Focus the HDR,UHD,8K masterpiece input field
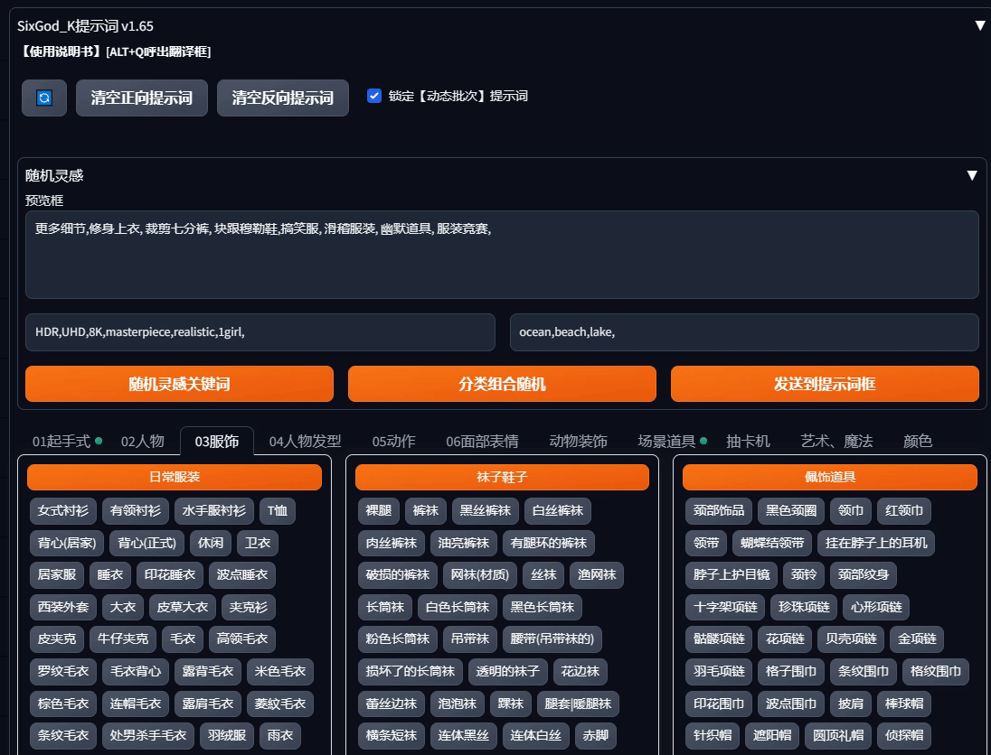The height and width of the screenshot is (755, 991). [x=260, y=332]
